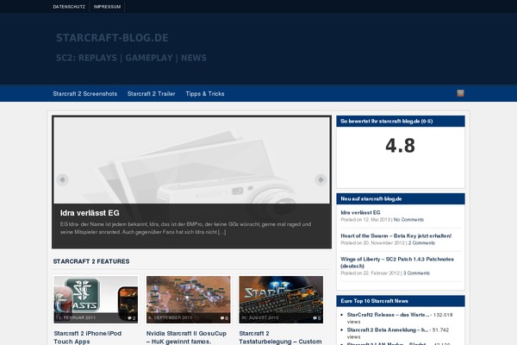The image size is (517, 345).
Task: Open comments bubble on 14. Februar 2011 post
Action: [x=132, y=318]
